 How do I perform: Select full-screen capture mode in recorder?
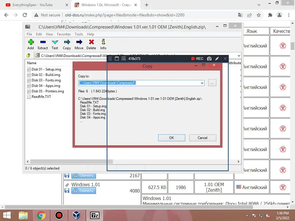pos(117,59)
